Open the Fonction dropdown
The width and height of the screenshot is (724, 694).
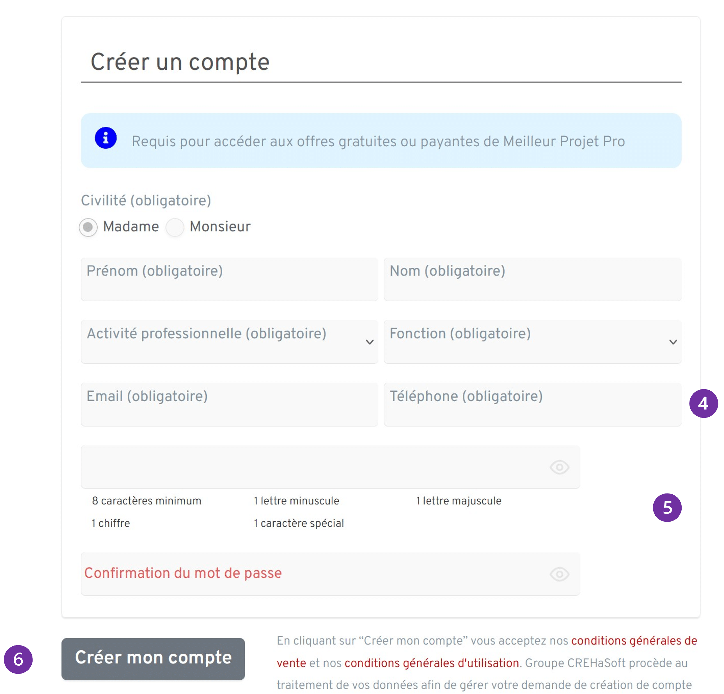pos(532,342)
